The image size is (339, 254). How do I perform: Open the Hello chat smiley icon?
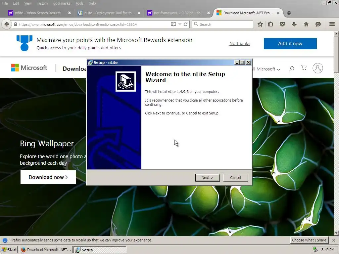point(318,24)
